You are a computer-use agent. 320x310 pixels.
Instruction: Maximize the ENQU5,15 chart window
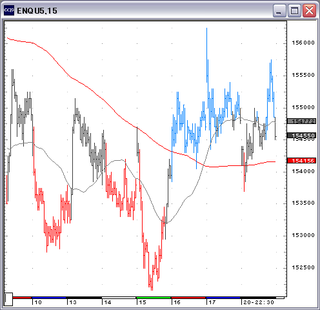pos(294,10)
